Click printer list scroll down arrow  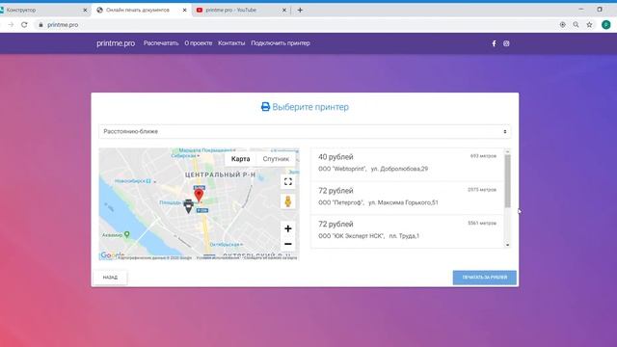[508, 245]
